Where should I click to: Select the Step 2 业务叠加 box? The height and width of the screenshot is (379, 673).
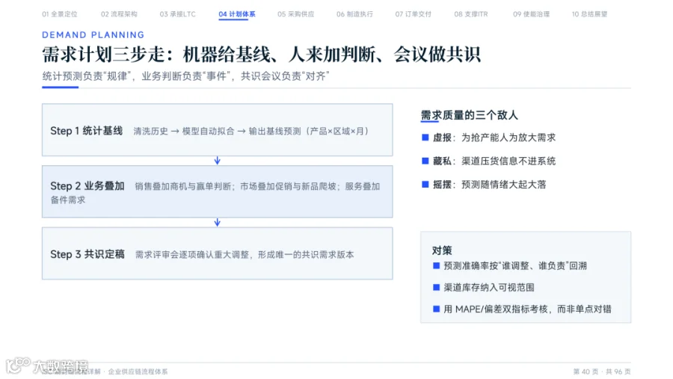click(x=217, y=191)
